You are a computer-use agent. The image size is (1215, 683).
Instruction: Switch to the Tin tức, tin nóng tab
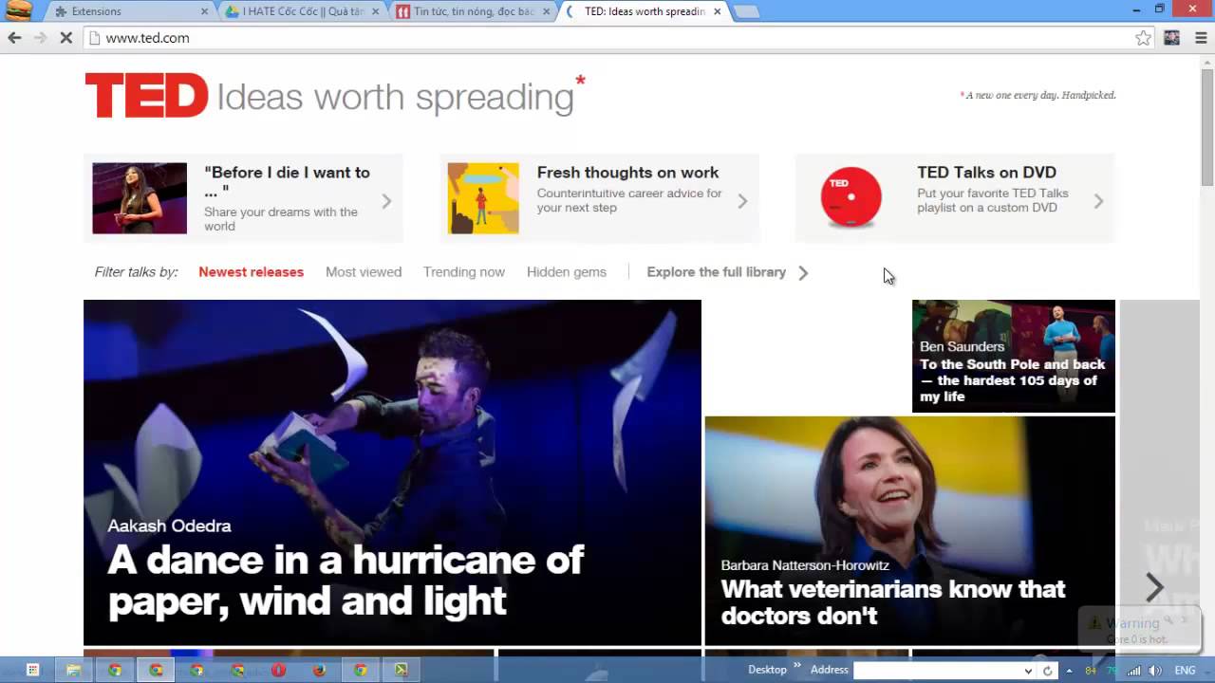[x=470, y=11]
